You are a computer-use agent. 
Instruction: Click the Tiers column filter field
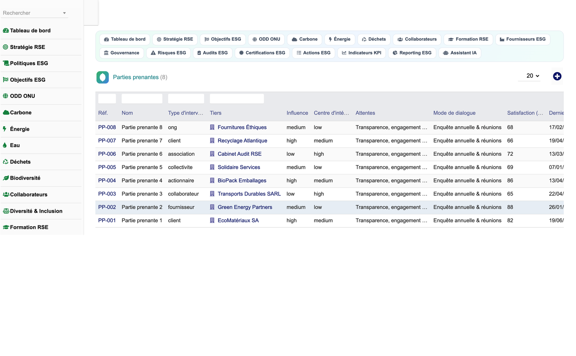[x=237, y=99]
